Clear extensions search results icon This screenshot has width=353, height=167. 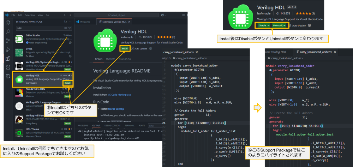pos(66,28)
